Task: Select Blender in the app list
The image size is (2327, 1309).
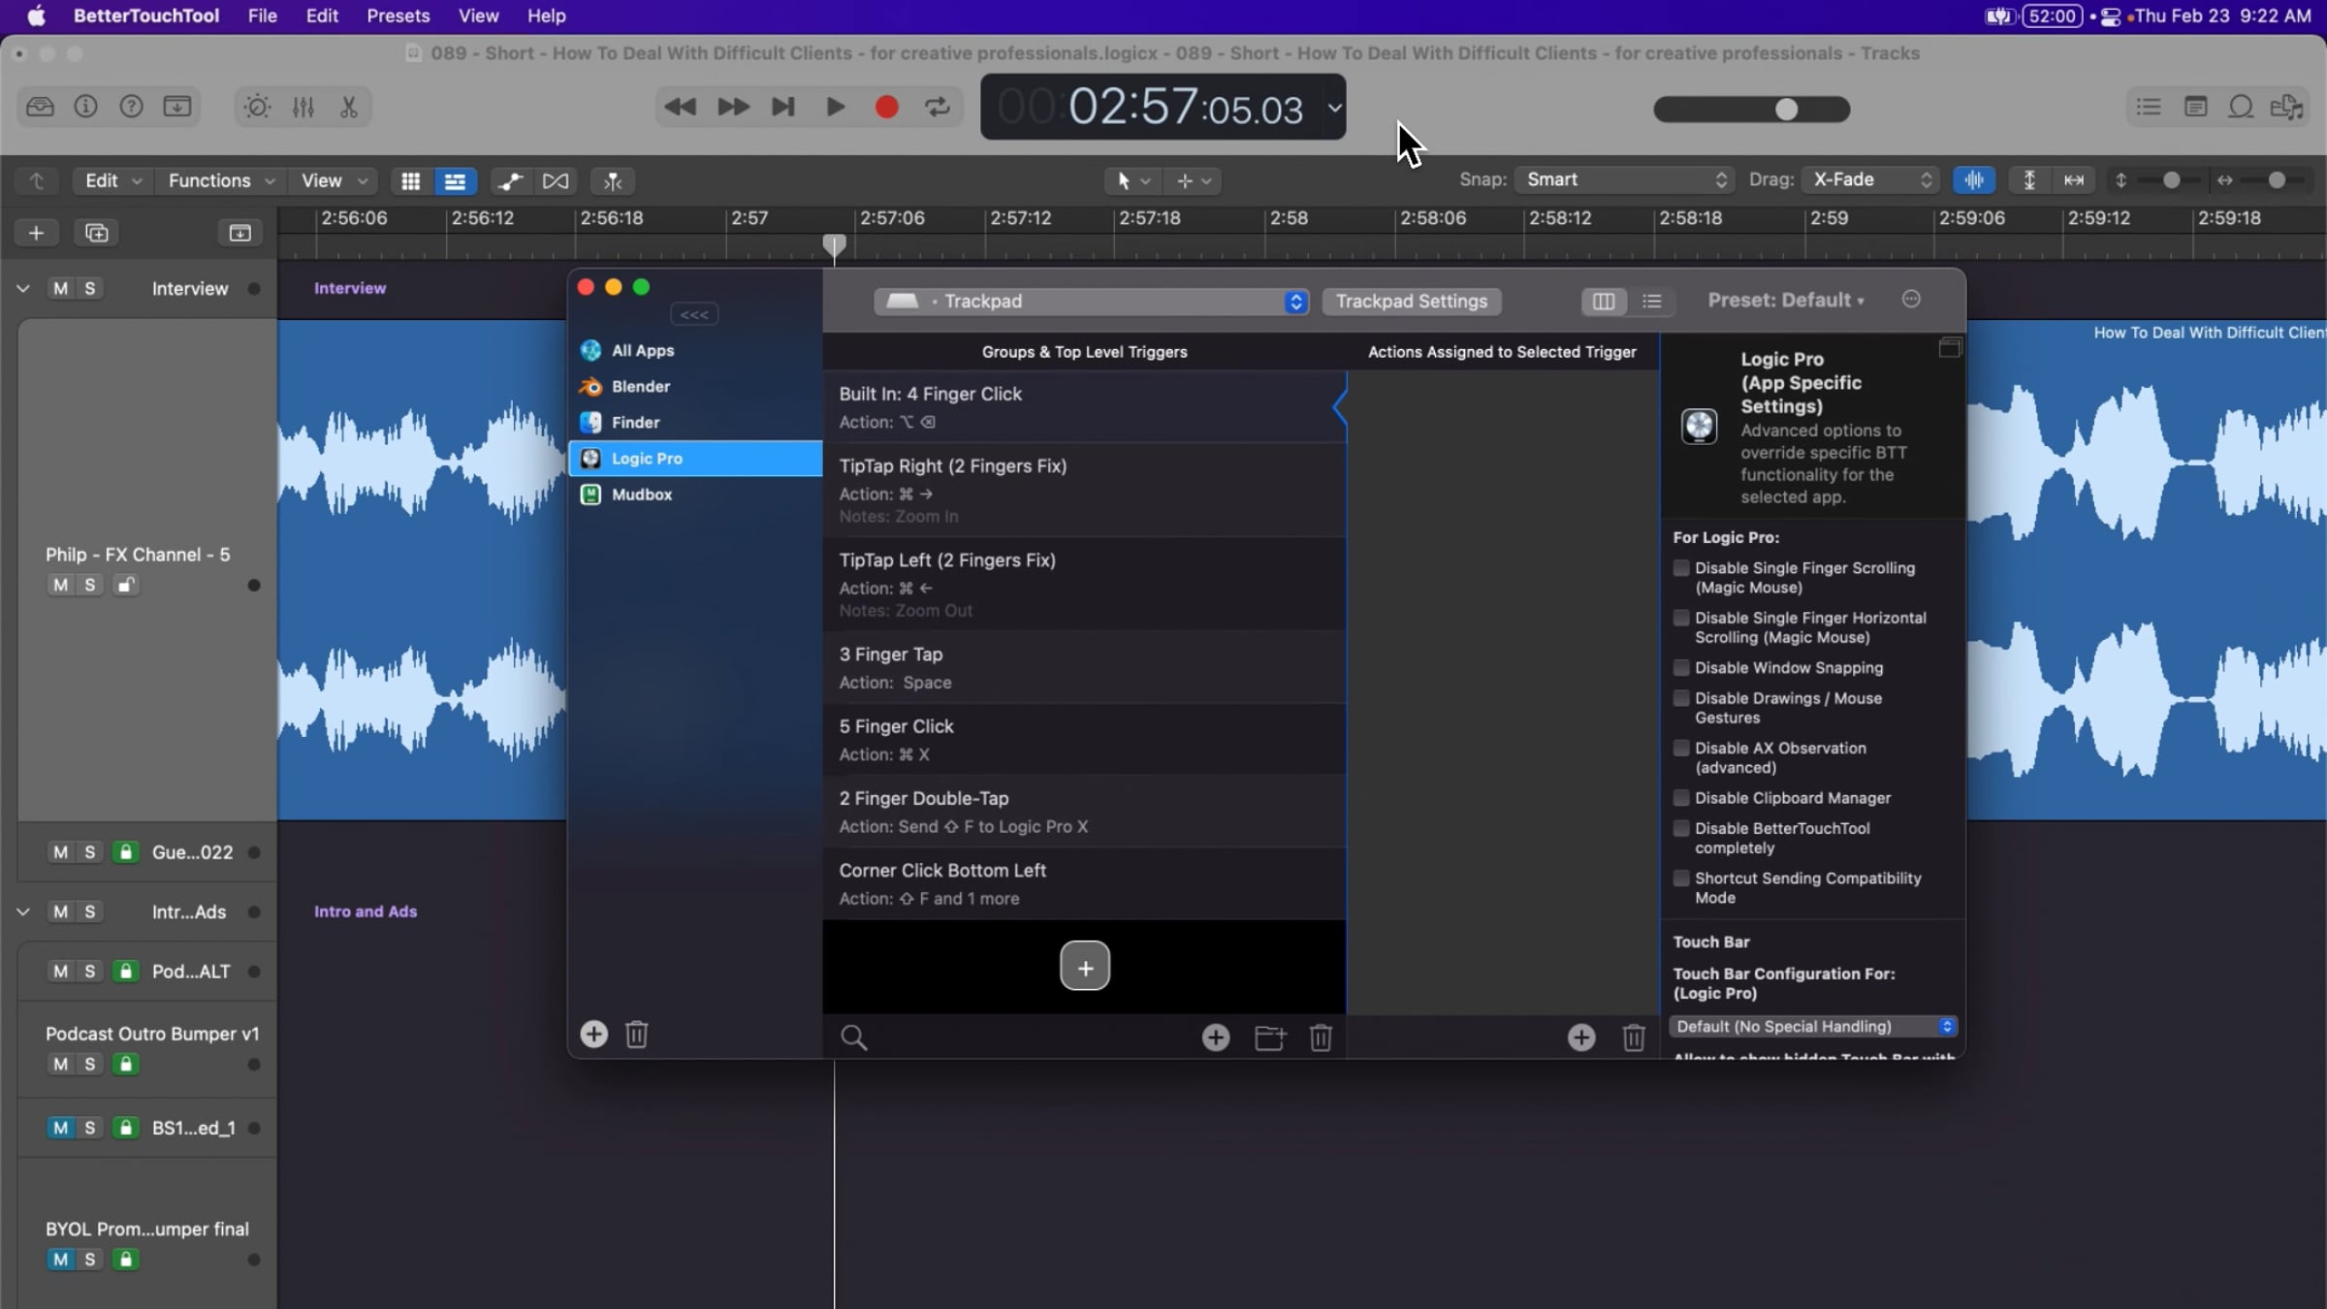Action: coord(695,387)
